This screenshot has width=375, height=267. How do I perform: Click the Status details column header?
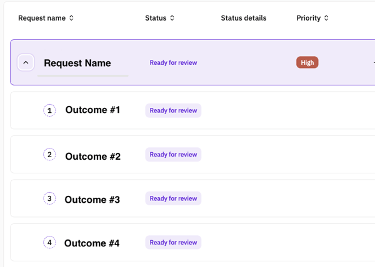244,18
